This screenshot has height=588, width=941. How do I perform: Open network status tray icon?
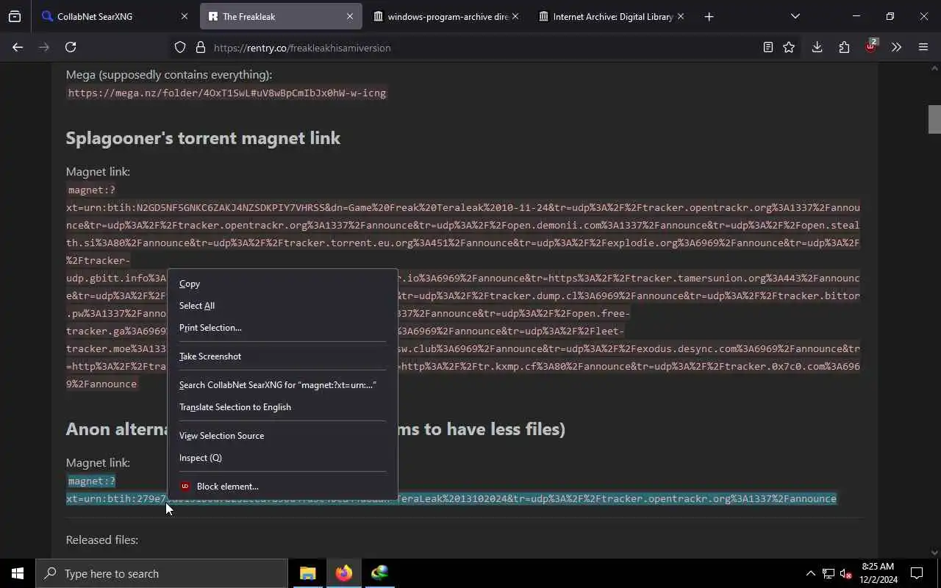coord(829,573)
